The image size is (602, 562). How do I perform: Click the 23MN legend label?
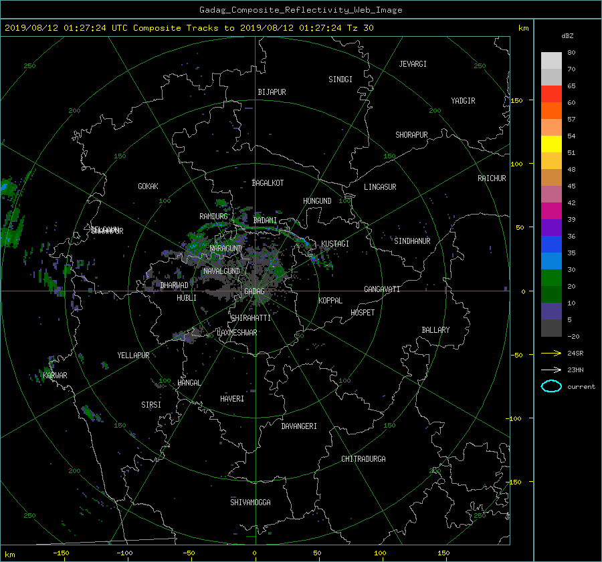[x=575, y=370]
